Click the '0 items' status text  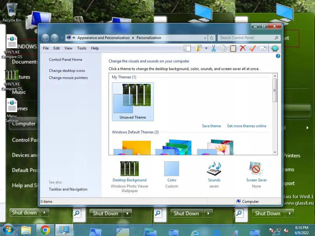[x=46, y=202]
